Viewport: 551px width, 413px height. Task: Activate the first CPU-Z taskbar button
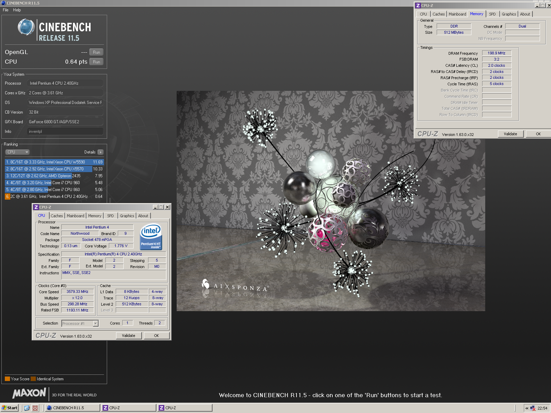[128, 408]
